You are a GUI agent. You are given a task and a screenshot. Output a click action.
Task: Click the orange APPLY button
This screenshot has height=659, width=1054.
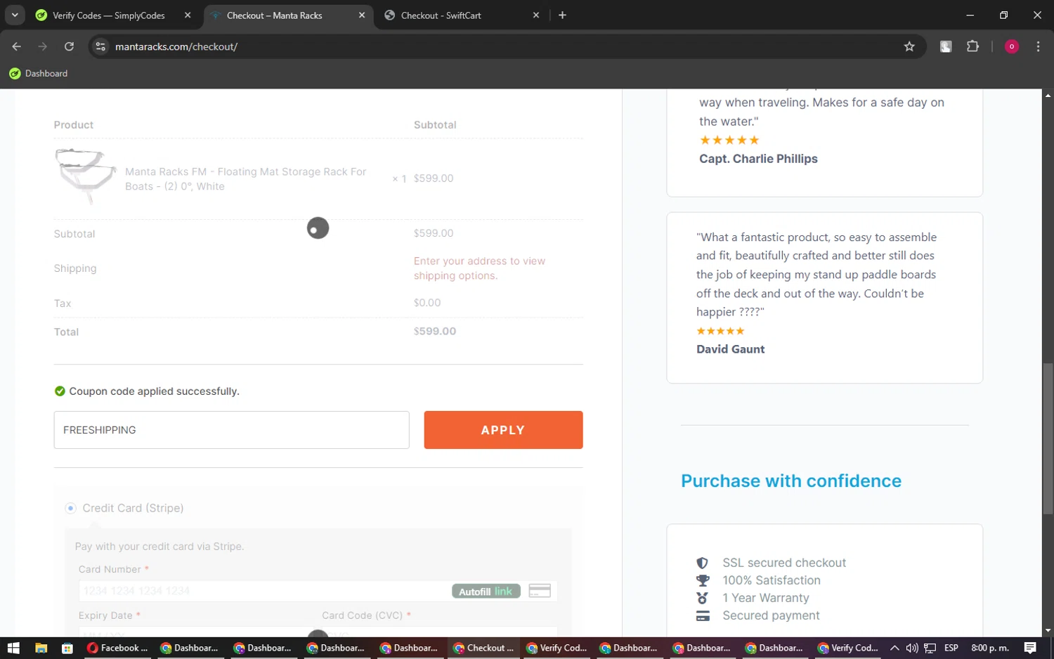coord(503,430)
